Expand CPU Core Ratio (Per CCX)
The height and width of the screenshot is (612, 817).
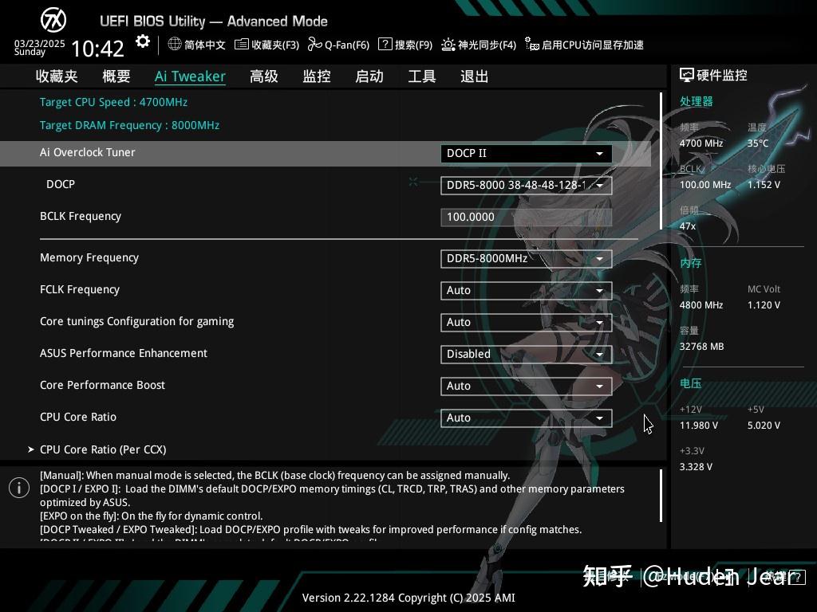point(103,449)
